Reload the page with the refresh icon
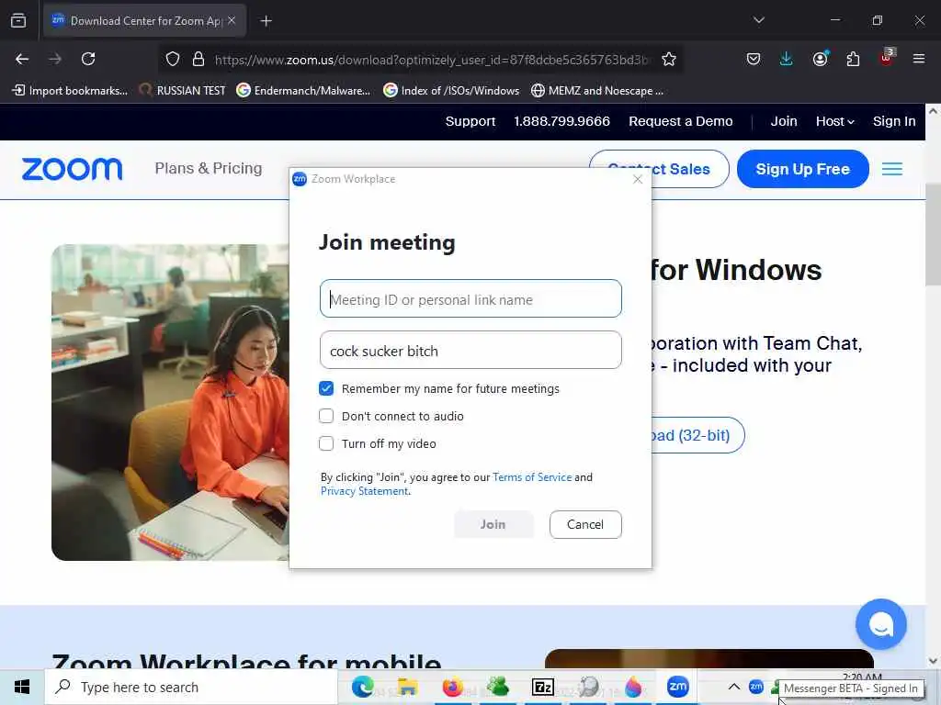941x705 pixels. (x=88, y=59)
